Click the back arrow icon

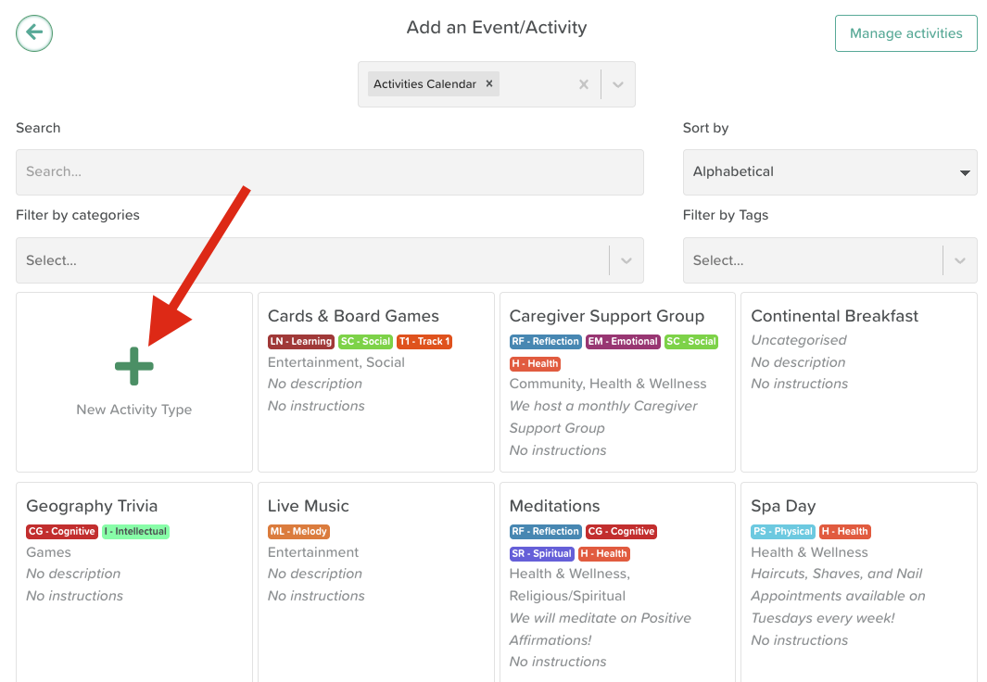click(x=34, y=33)
